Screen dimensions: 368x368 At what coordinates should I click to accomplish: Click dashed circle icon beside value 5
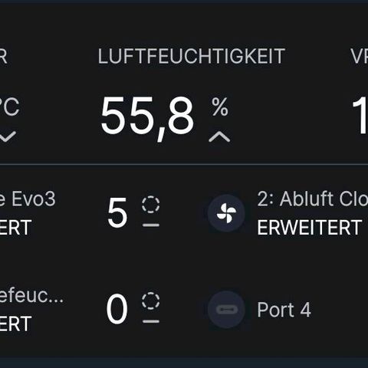pyautogui.click(x=151, y=205)
